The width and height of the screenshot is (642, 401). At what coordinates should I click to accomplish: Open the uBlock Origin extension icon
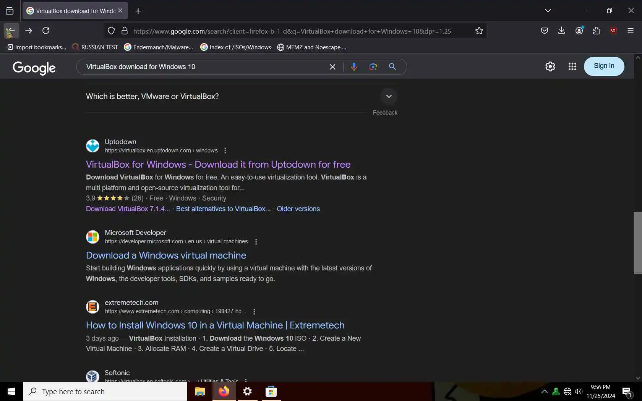[x=613, y=31]
